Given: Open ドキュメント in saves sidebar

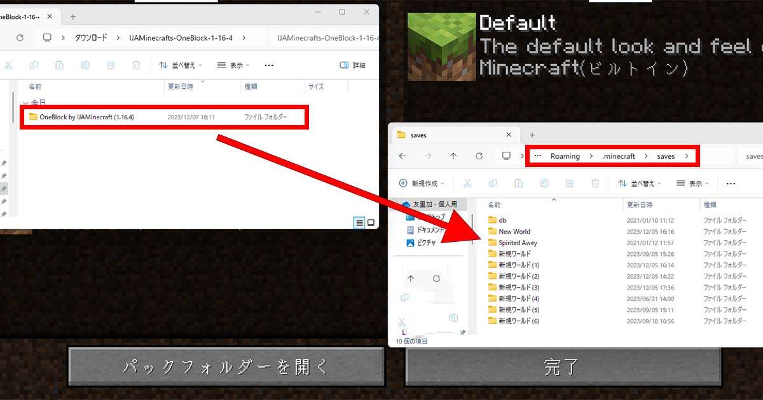Looking at the screenshot, I should 425,230.
